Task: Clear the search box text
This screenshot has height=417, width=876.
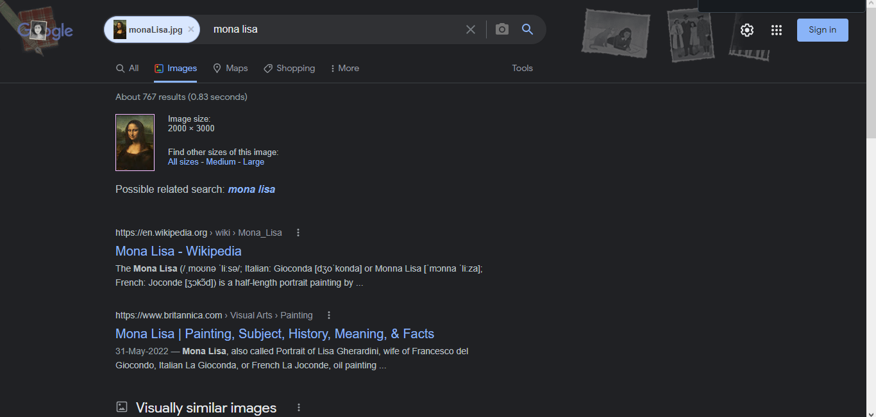Action: pos(471,29)
